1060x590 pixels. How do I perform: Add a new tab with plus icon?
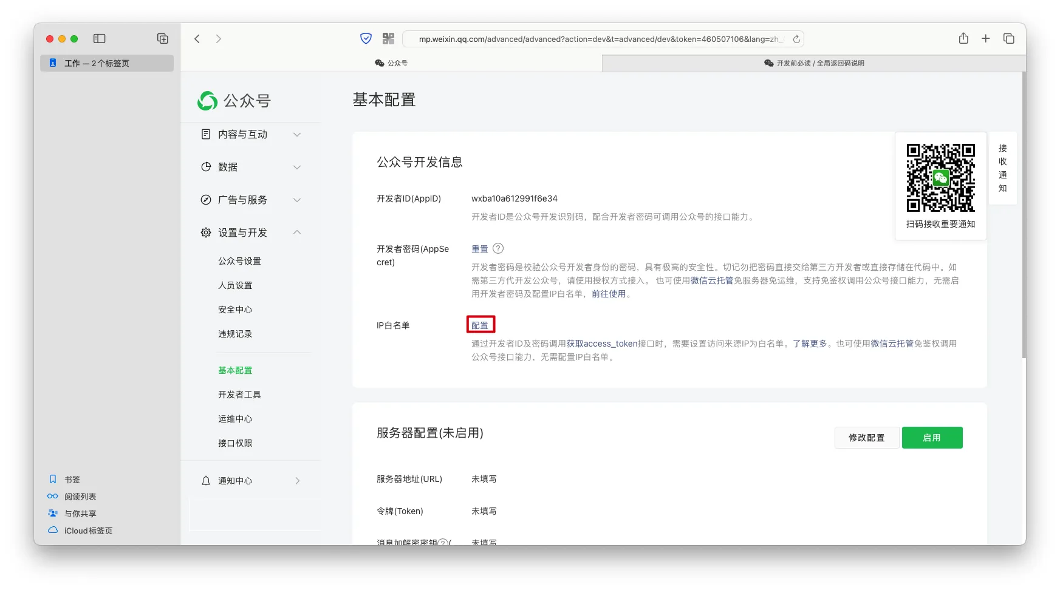coord(986,39)
